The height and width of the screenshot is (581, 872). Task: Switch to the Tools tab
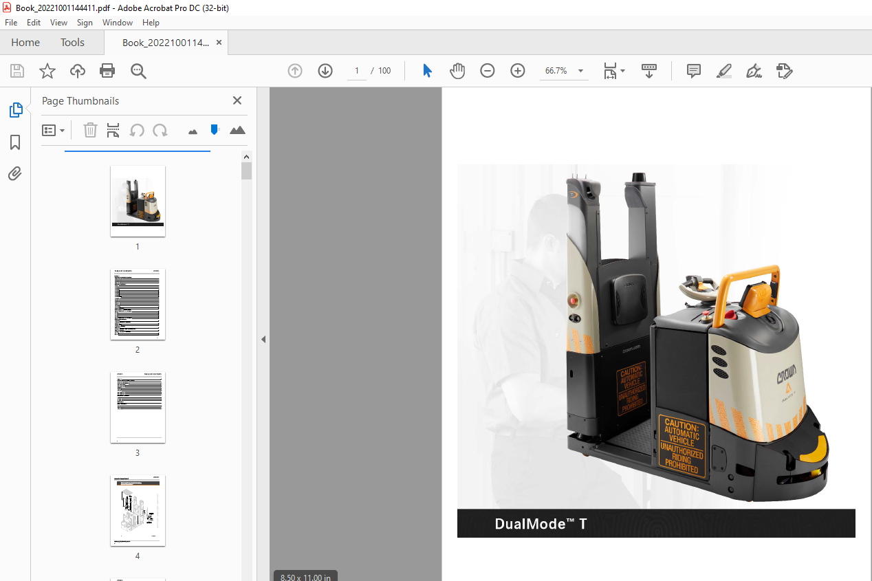click(x=72, y=43)
